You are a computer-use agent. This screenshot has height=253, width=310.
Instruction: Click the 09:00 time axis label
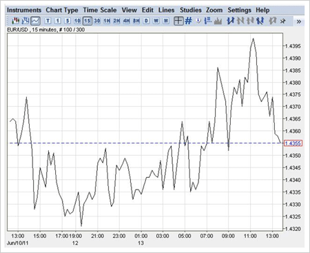click(228, 236)
